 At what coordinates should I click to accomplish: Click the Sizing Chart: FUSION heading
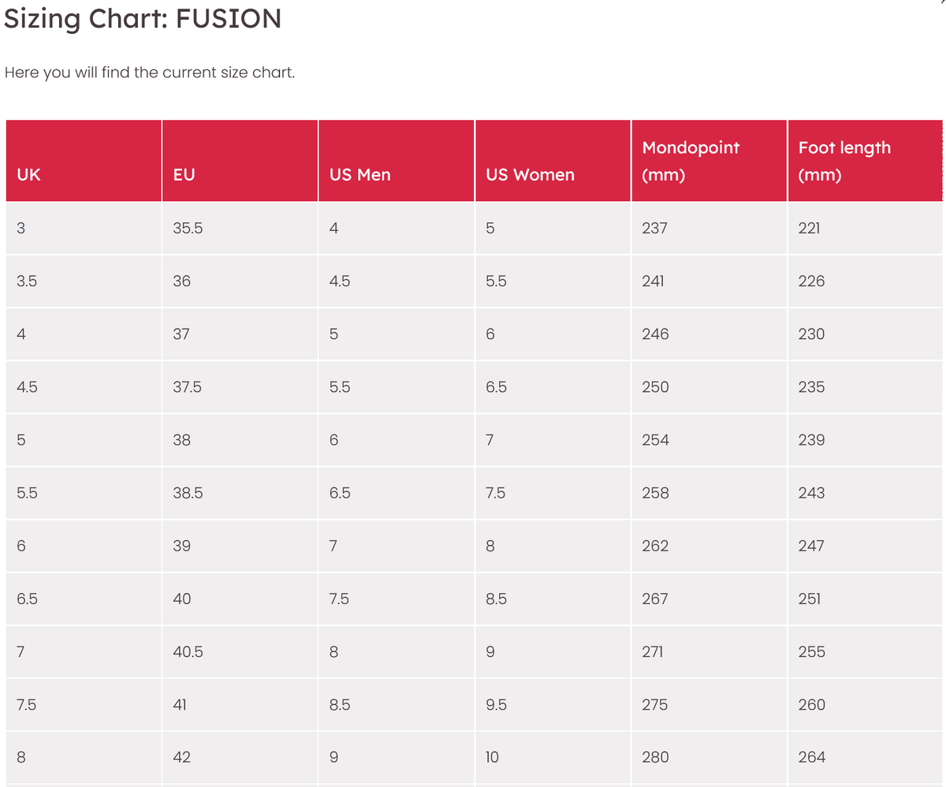coord(143,18)
